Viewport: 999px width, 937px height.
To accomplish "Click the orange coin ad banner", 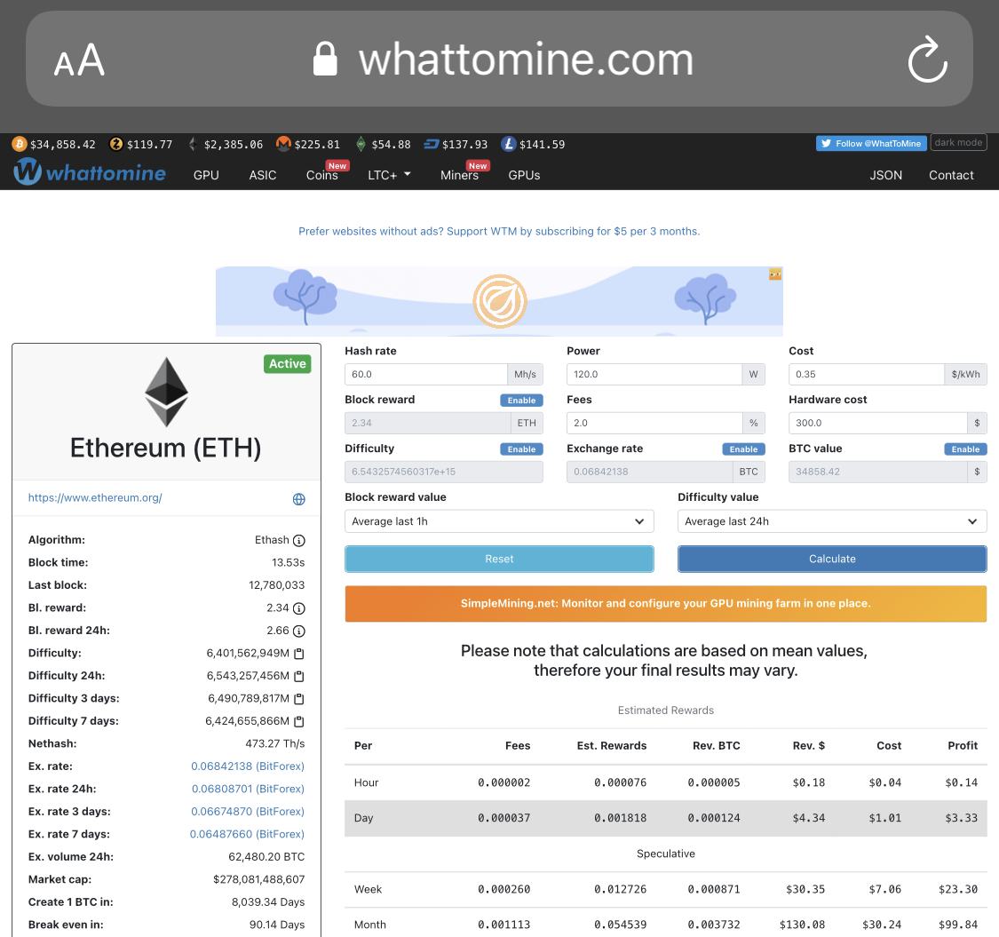I will coord(499,301).
